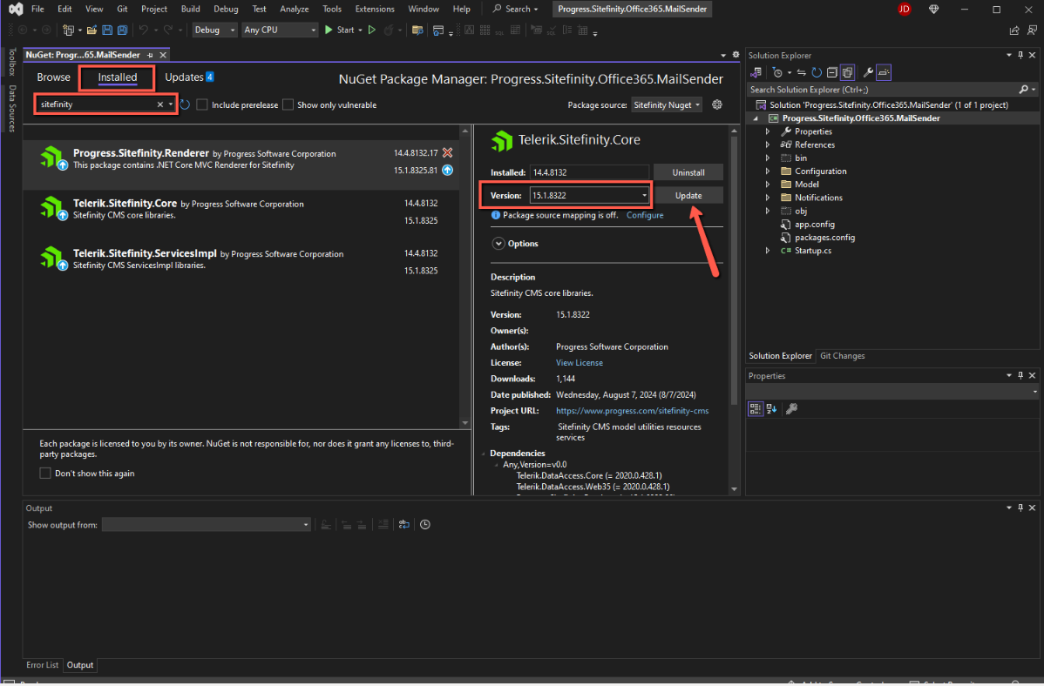This screenshot has width=1044, height=686.
Task: Click the Properties wrench icon in Solution Explorer toolbar
Action: (x=868, y=72)
